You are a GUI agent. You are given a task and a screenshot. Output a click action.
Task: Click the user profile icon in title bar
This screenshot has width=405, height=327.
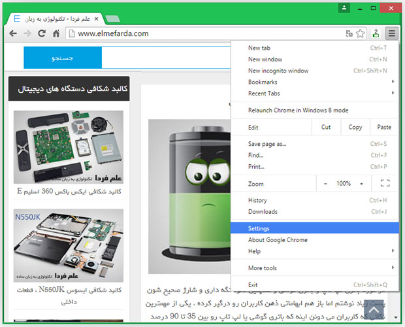click(x=344, y=8)
